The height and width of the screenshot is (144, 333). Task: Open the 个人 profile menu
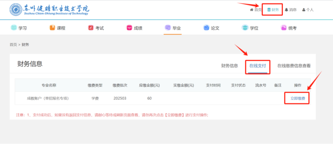[308, 10]
